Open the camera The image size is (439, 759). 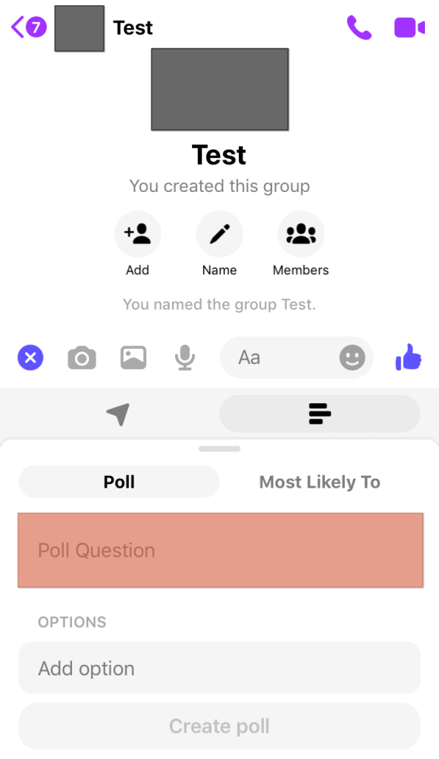[82, 357]
